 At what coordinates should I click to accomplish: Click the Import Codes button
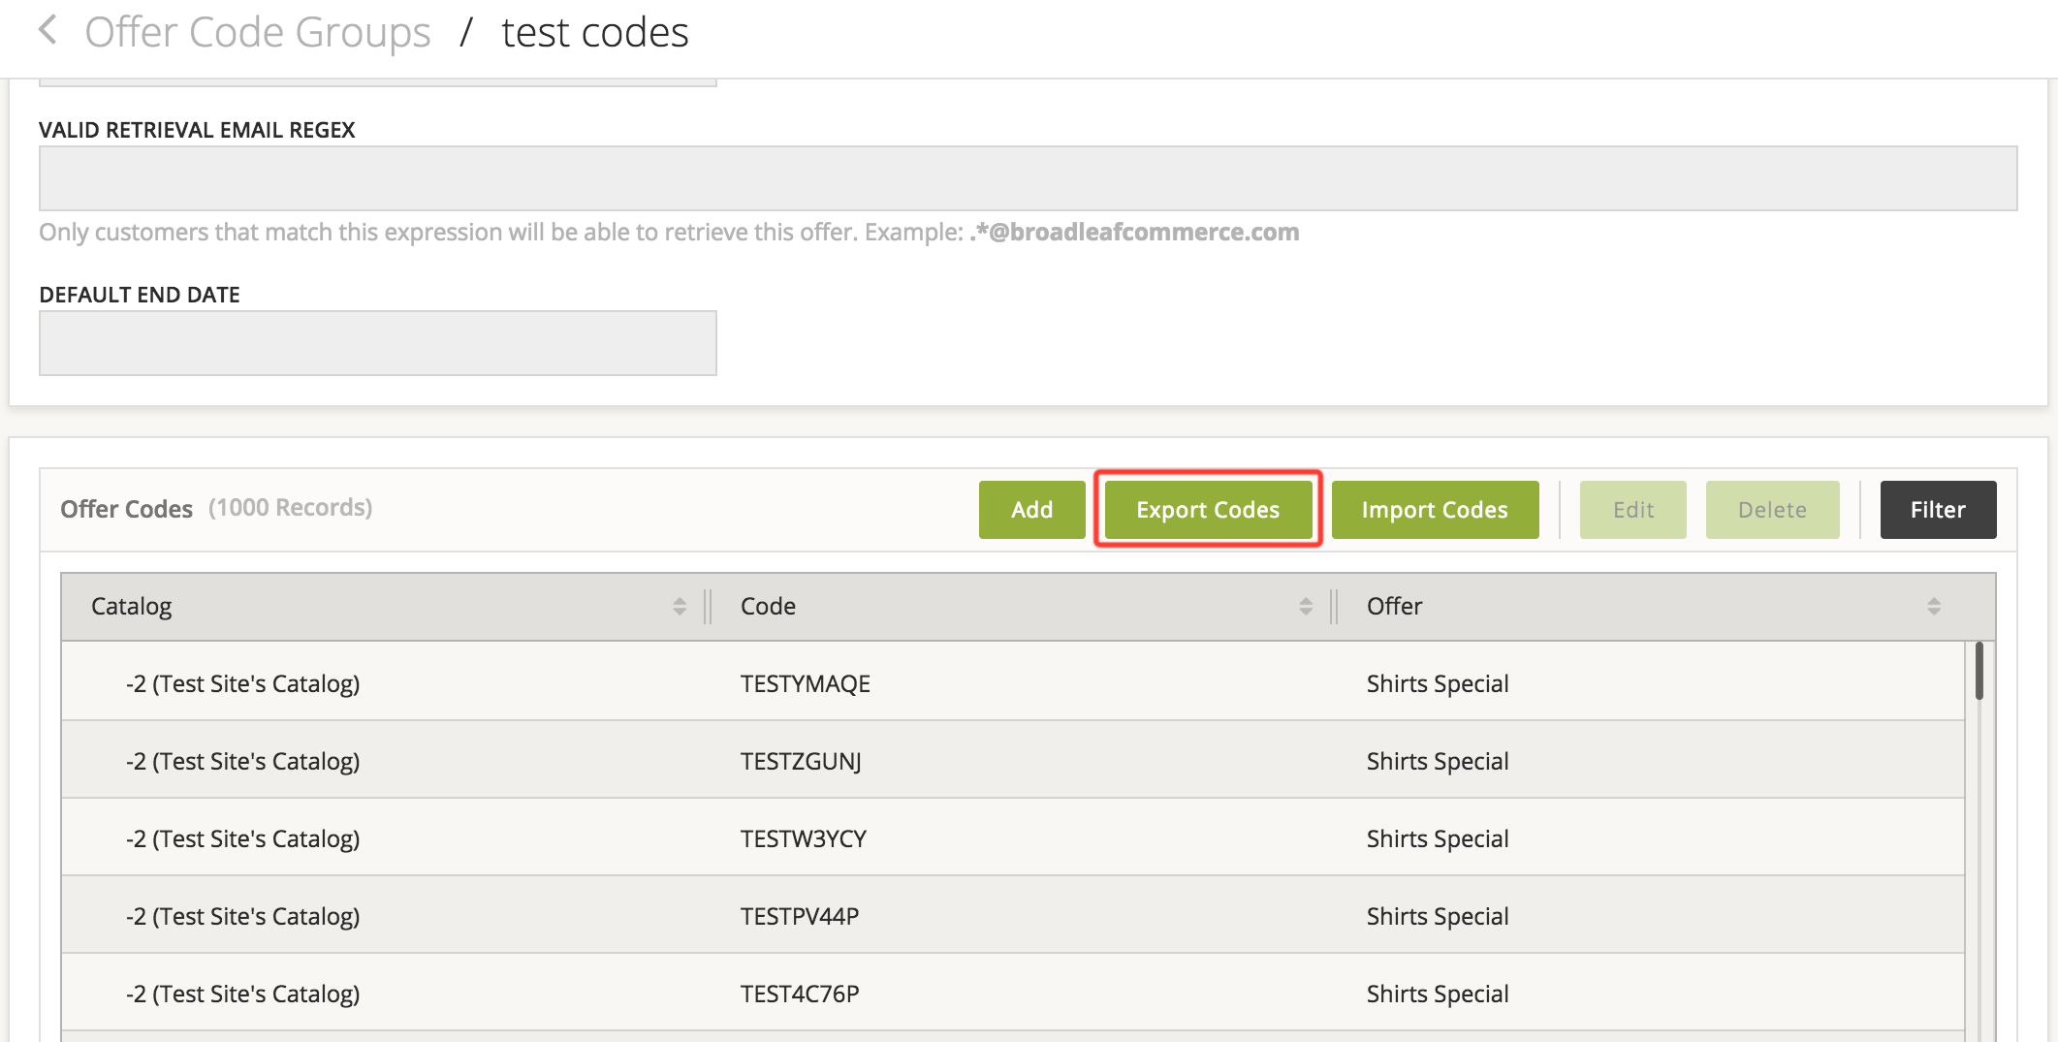coord(1435,510)
